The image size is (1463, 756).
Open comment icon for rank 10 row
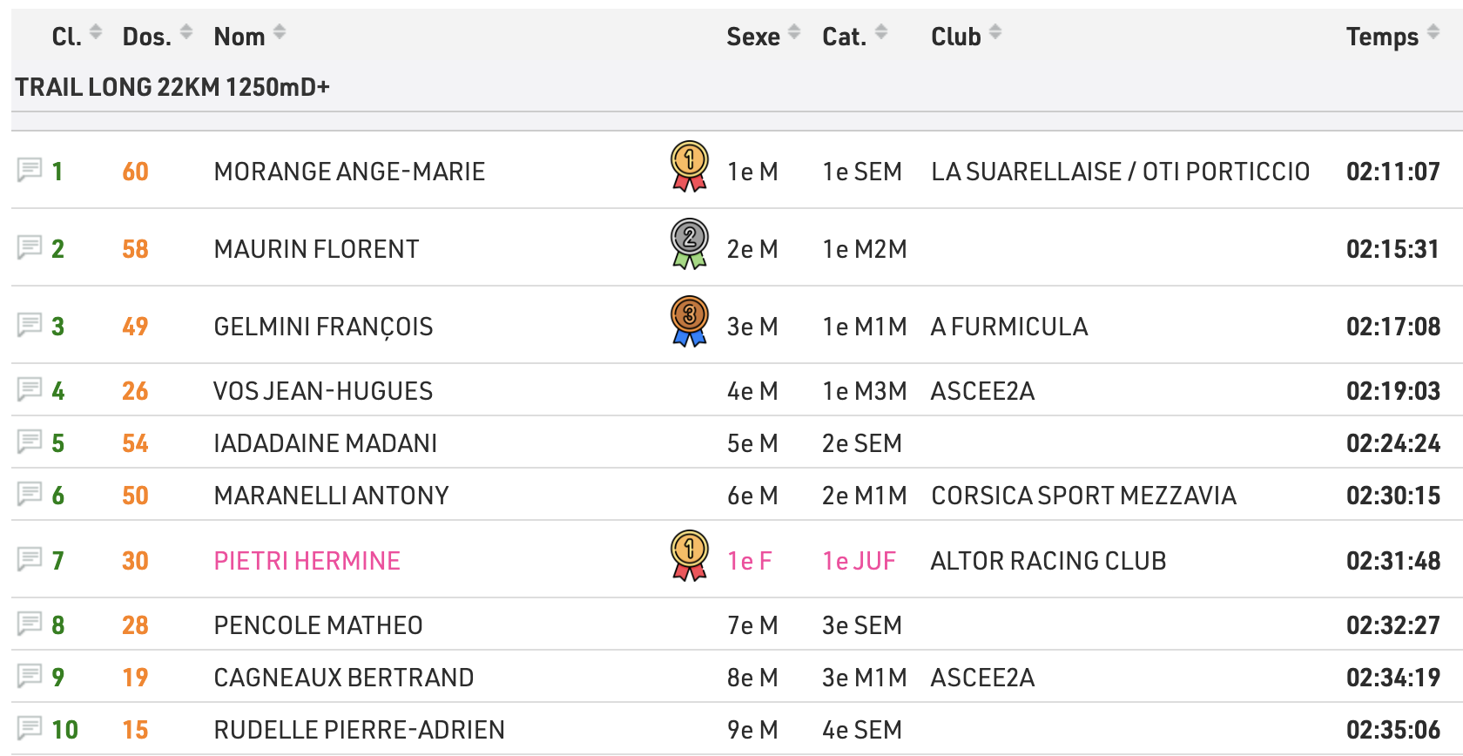click(x=30, y=727)
